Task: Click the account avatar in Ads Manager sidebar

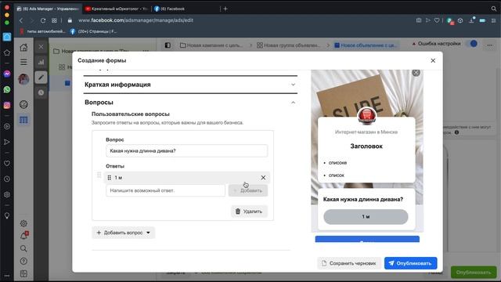Action: tap(23, 79)
